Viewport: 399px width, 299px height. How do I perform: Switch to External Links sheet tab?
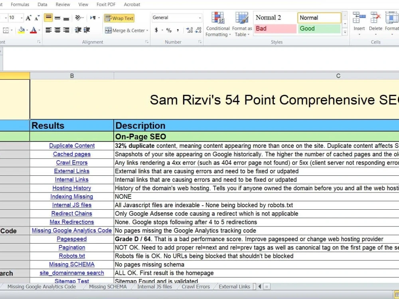(234, 287)
